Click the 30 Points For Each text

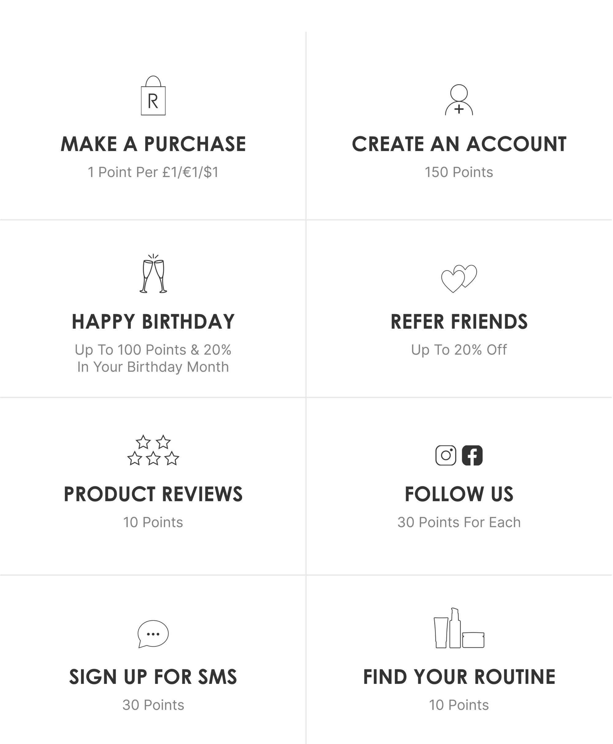coord(459,522)
